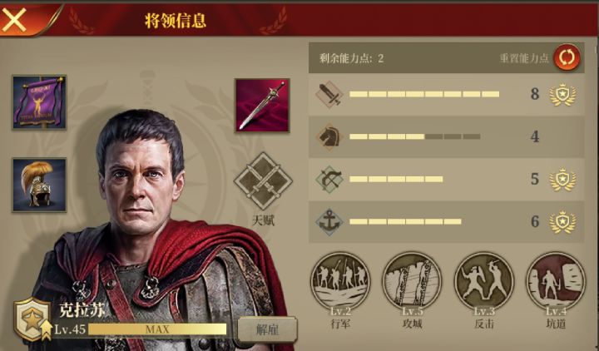Click the 解雇 dismiss button
This screenshot has width=599, height=351.
(267, 329)
